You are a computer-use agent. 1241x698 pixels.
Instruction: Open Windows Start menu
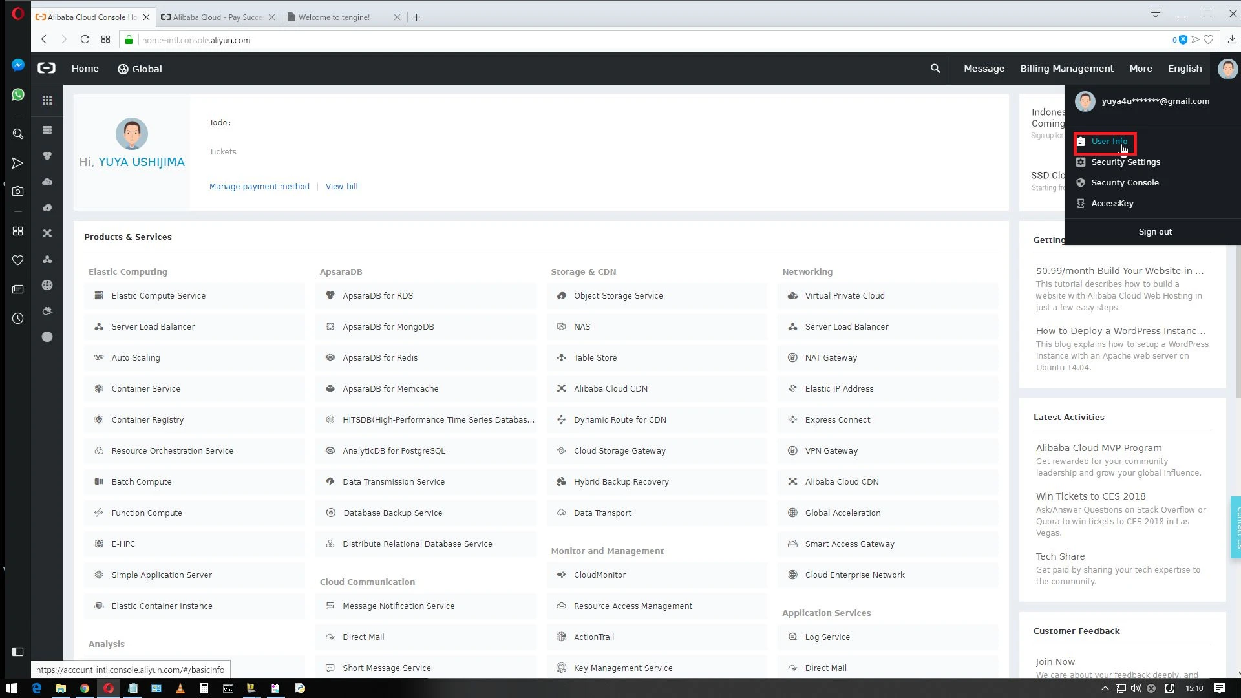tap(11, 688)
